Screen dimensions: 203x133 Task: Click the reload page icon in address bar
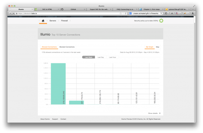click(126, 13)
